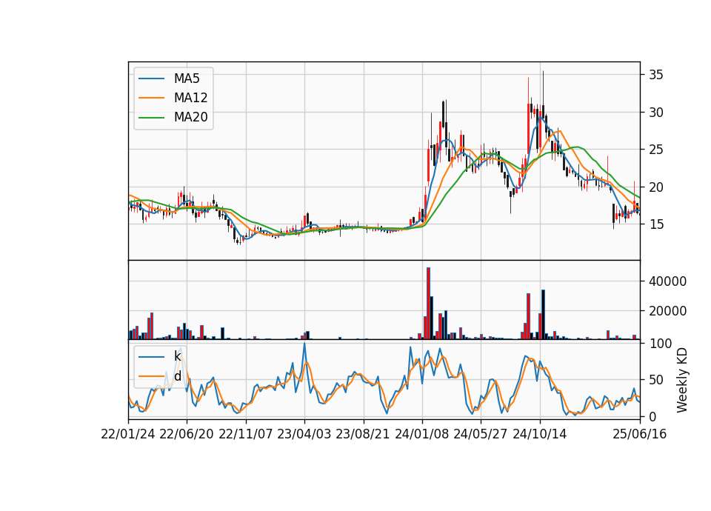Click the KD axis value 0
This screenshot has width=711, height=511.
[x=652, y=416]
